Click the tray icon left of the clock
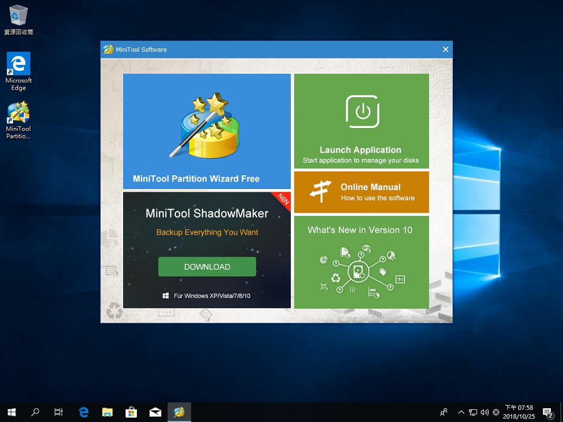The width and height of the screenshot is (563, 422). click(496, 412)
